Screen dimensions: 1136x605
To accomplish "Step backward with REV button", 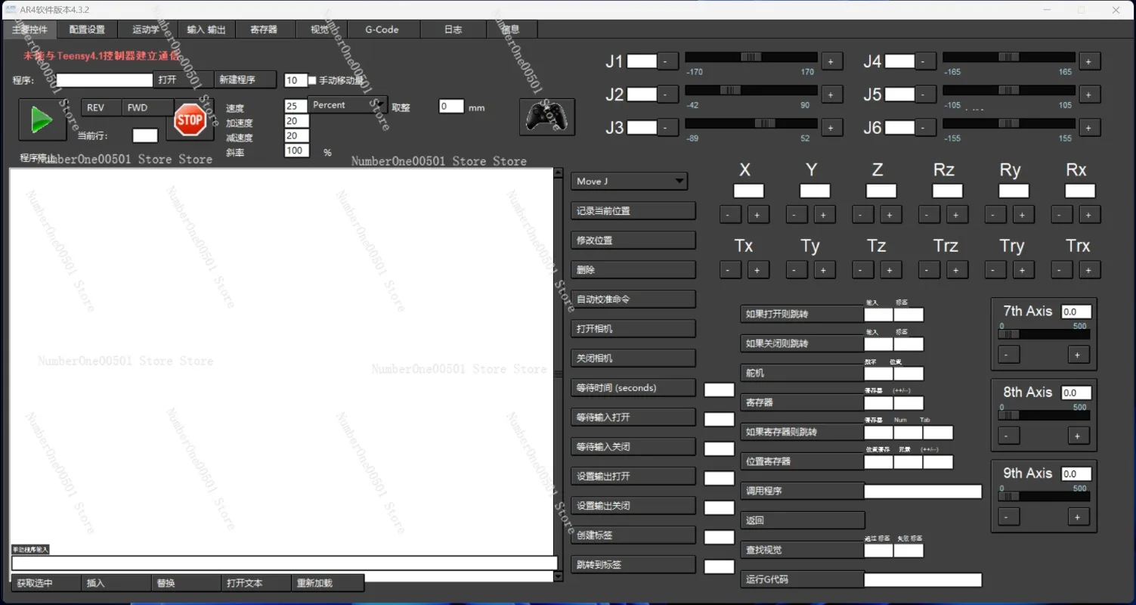I will (x=101, y=107).
